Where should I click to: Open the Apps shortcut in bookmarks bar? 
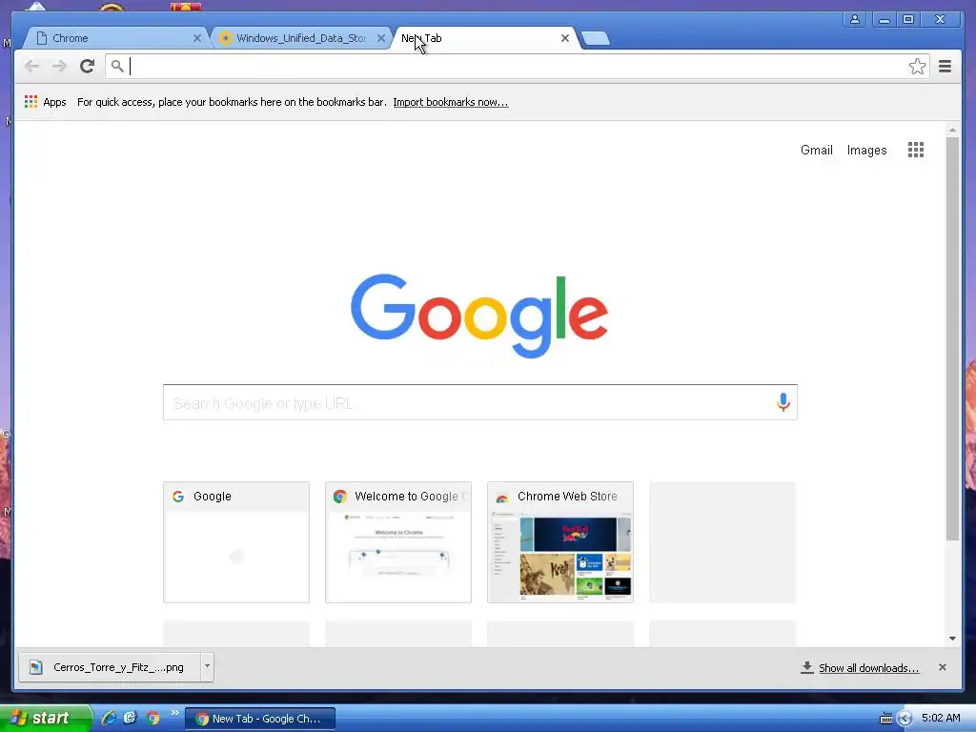pyautogui.click(x=46, y=102)
